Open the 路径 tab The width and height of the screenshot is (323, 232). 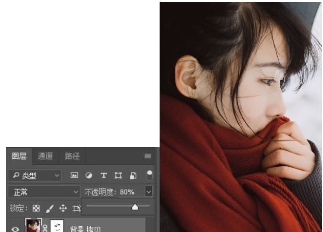72,156
